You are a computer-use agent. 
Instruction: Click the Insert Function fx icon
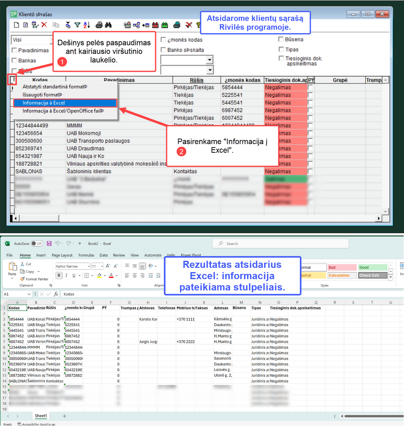coord(56,294)
